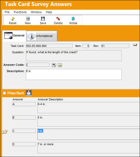Click the Answer Code field containing C

[x=38, y=65]
